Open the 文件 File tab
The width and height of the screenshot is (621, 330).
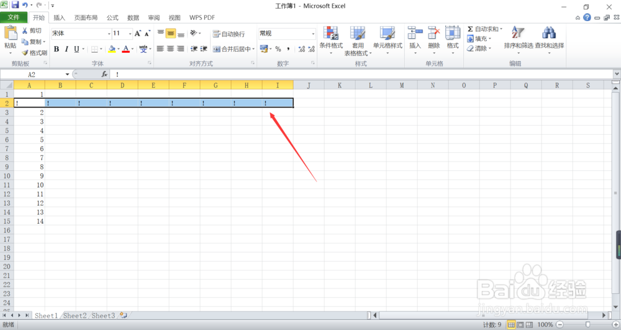pyautogui.click(x=14, y=17)
